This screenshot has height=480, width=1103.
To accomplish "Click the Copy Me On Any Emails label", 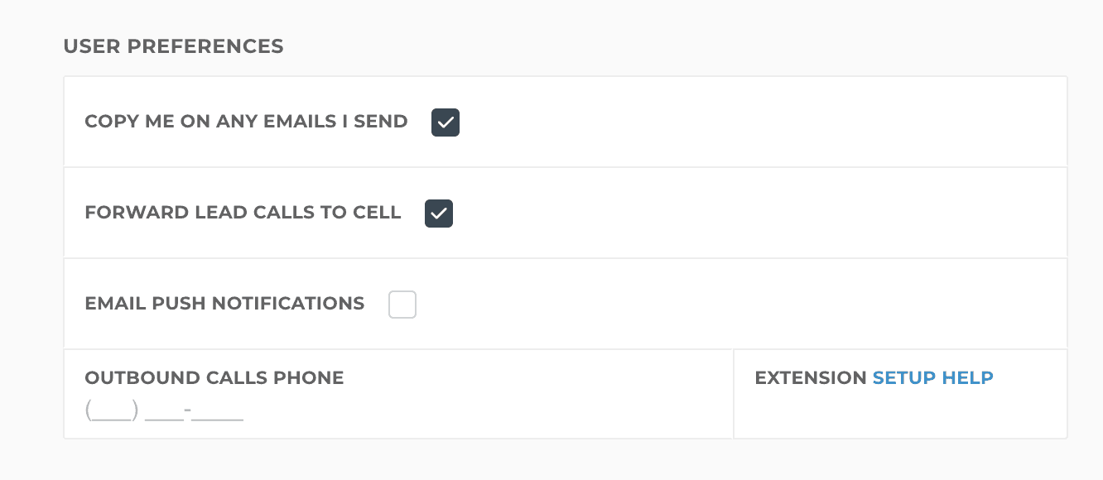I will click(x=246, y=122).
